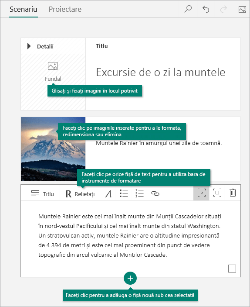Open the insert image icon at top right
This screenshot has height=307, width=250.
pyautogui.click(x=242, y=9)
